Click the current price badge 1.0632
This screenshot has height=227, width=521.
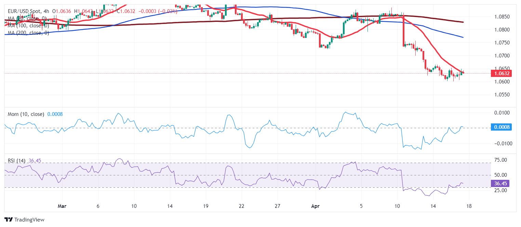point(501,73)
